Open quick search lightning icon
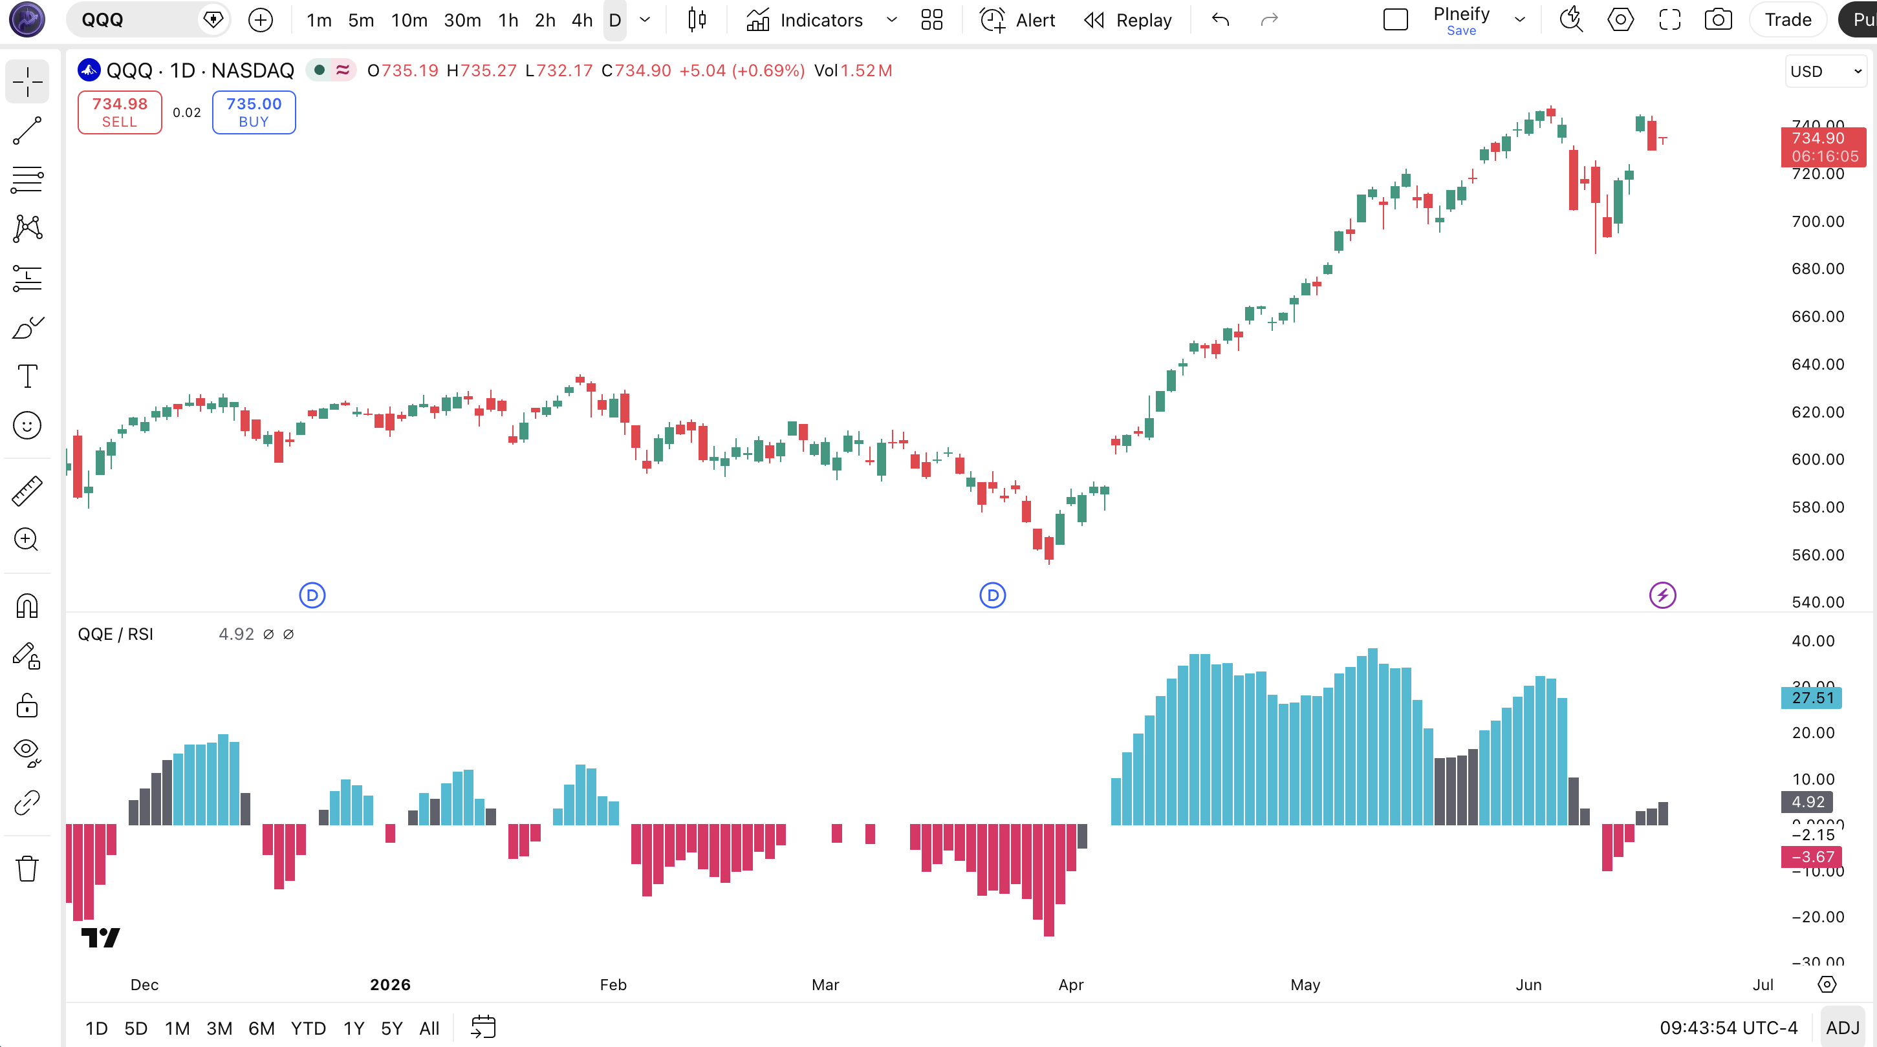This screenshot has width=1877, height=1047. pyautogui.click(x=1571, y=19)
